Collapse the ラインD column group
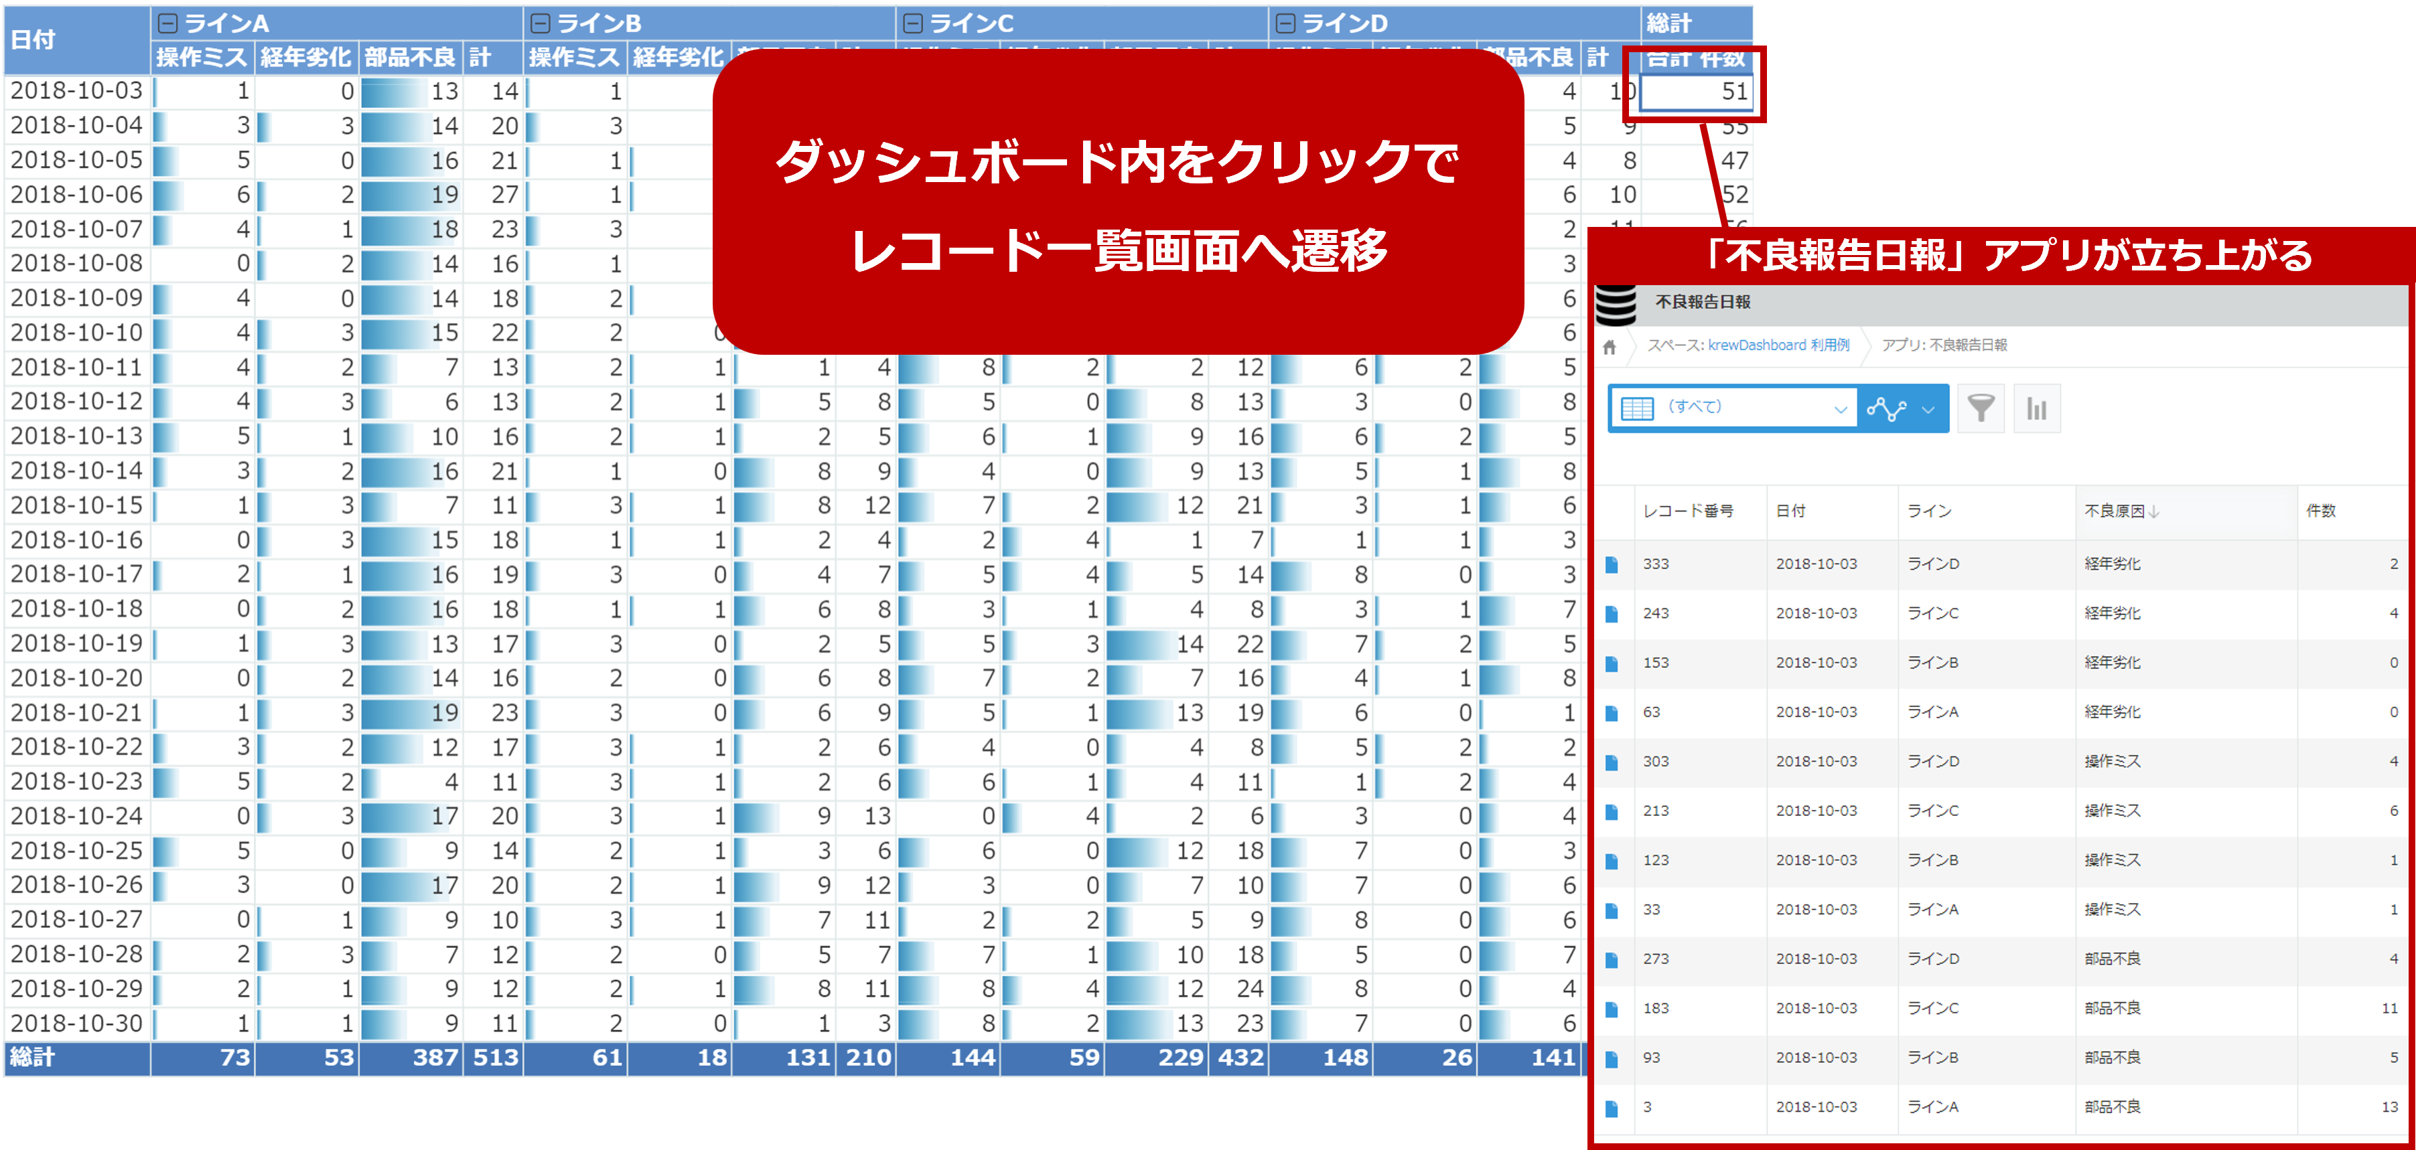This screenshot has height=1150, width=2416. [x=1286, y=23]
